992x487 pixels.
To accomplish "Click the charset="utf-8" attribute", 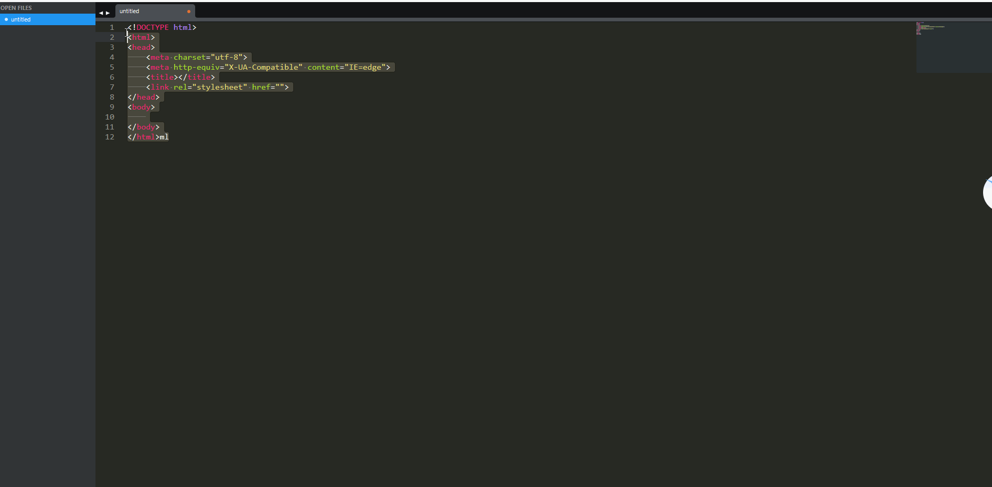I will coord(208,57).
